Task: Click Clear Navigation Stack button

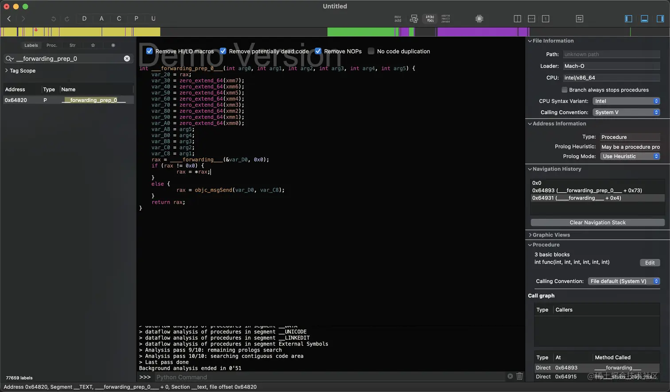Action: [597, 223]
